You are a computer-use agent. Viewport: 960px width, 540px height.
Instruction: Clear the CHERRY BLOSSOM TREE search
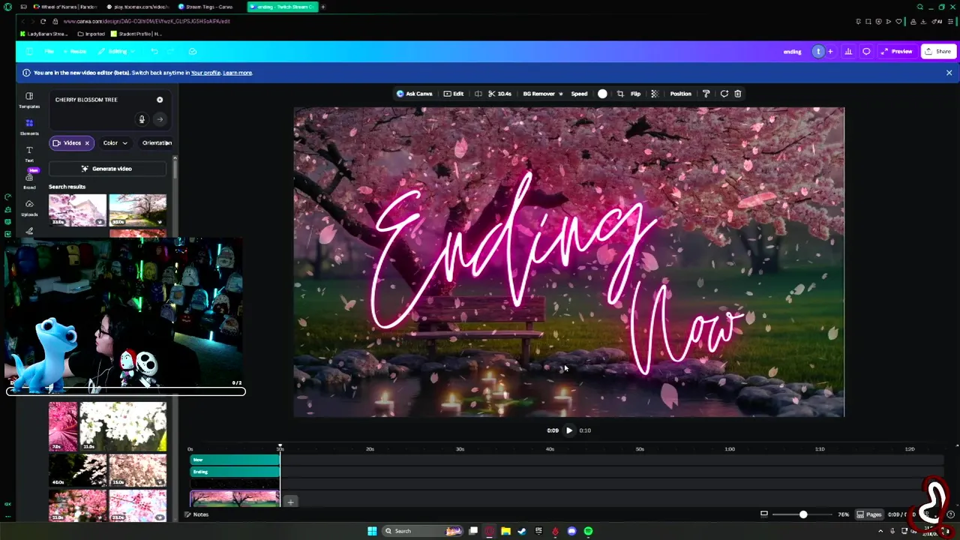(160, 100)
